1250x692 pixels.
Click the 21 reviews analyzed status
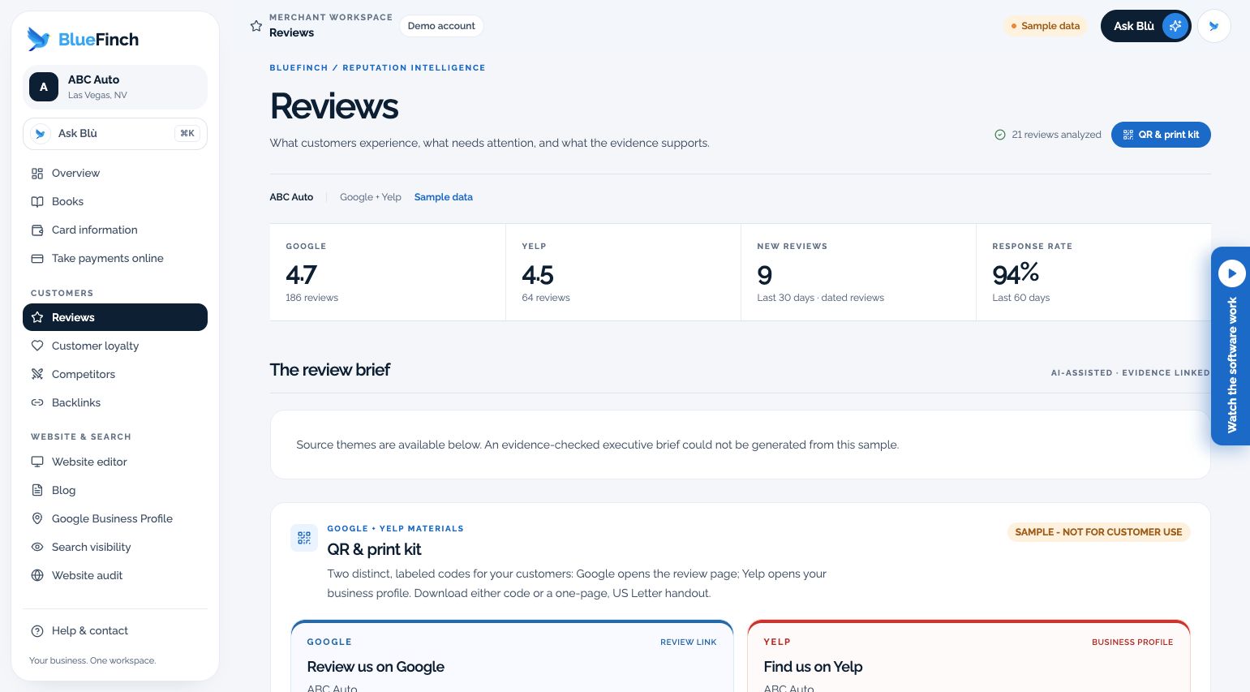[1048, 135]
